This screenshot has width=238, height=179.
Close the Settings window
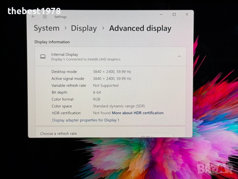tap(187, 15)
